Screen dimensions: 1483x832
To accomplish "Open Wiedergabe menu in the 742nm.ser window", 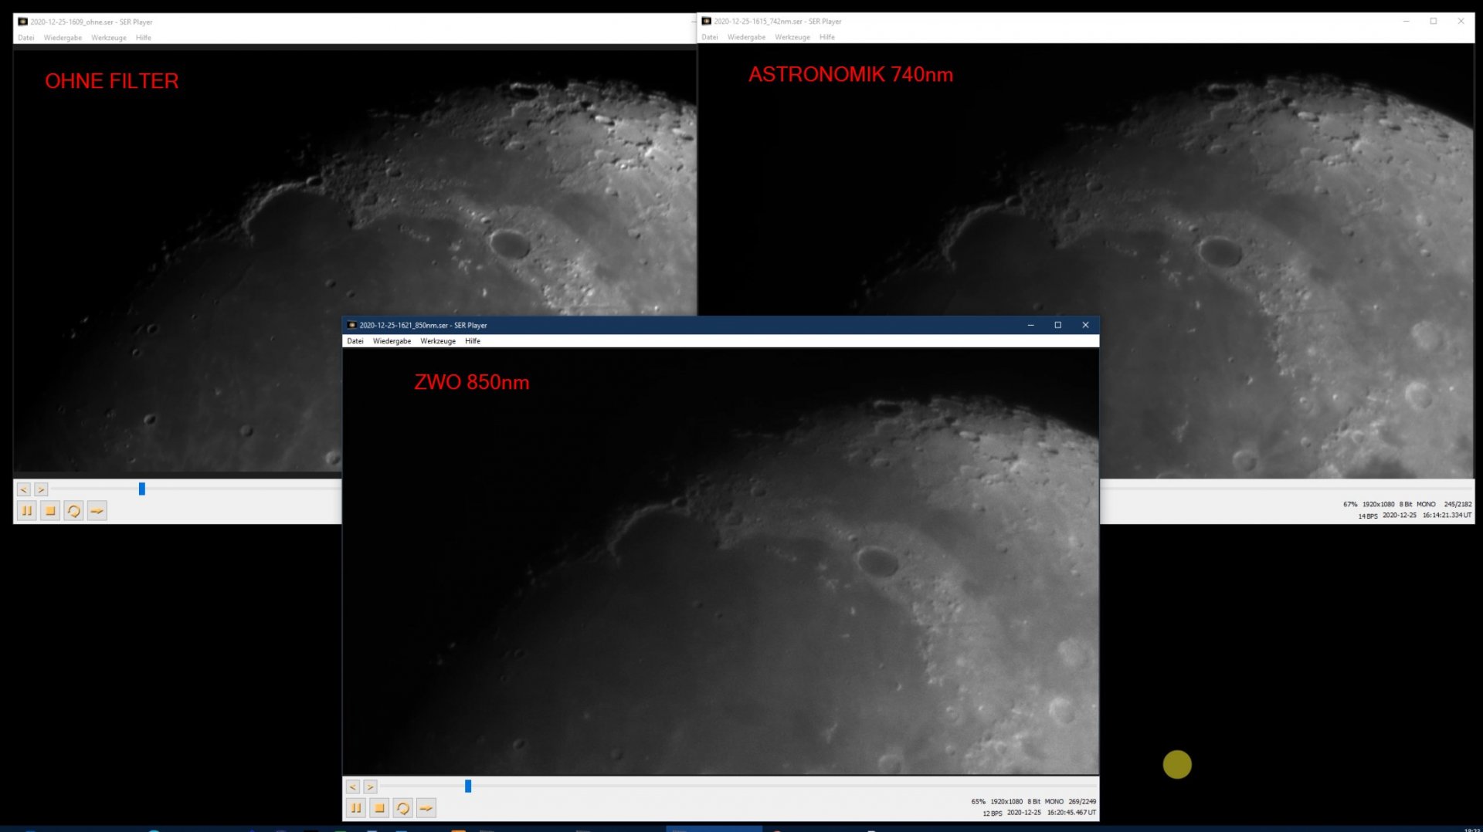I will [x=746, y=37].
